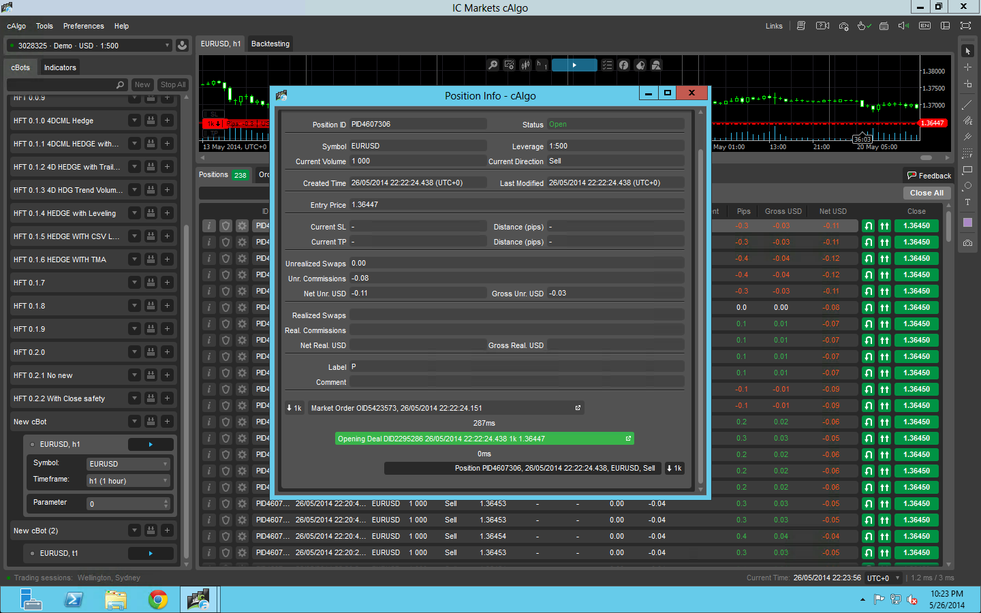
Task: Open the chart checklist options icon
Action: point(607,65)
